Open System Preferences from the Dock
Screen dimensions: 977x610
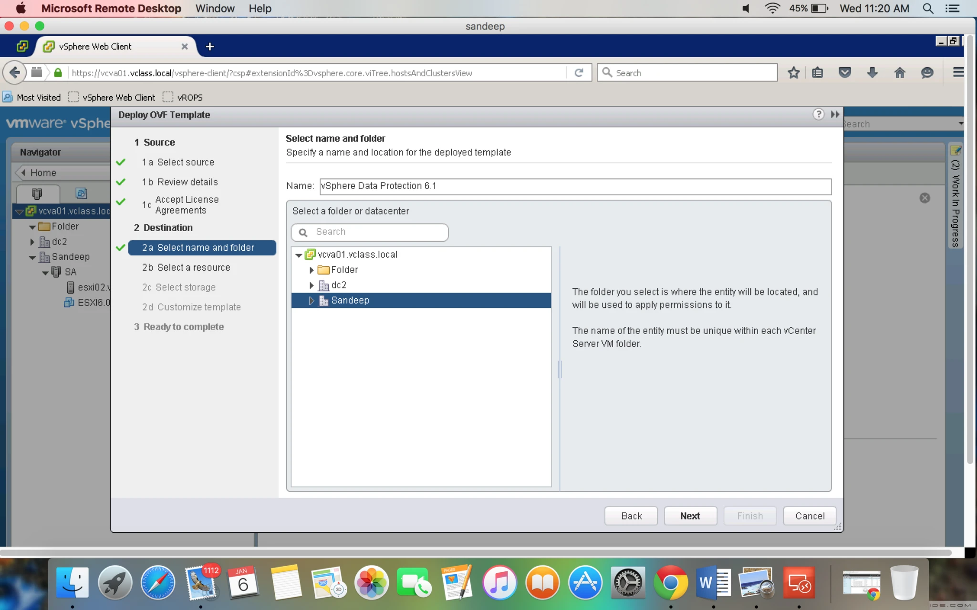(628, 583)
